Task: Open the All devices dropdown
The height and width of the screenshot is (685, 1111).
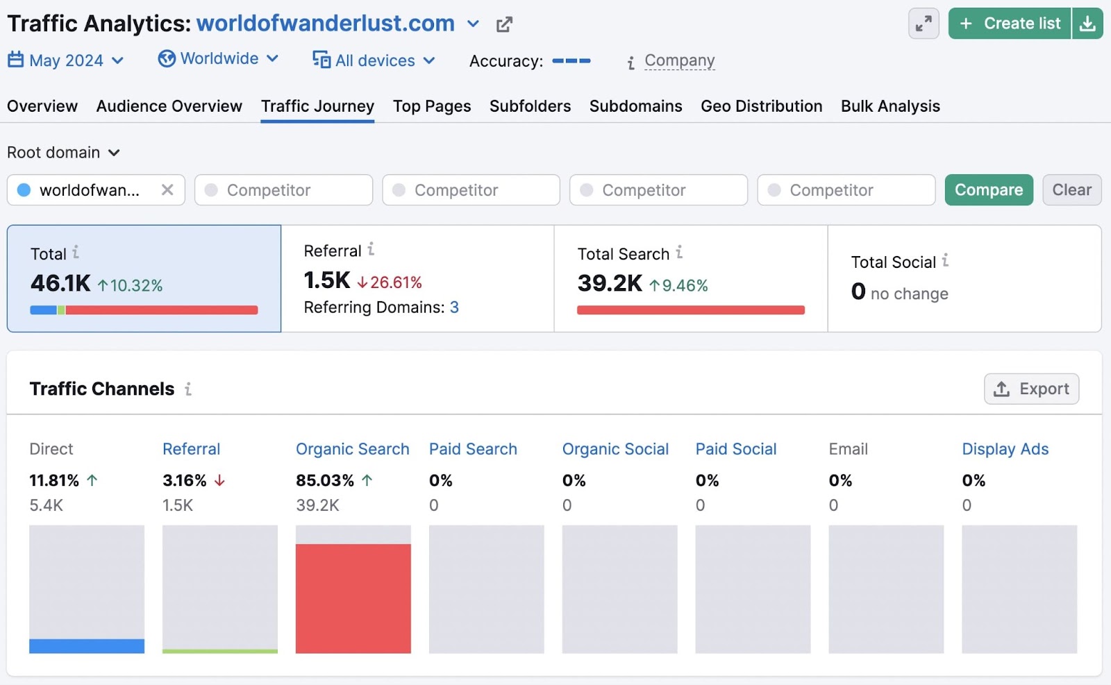Action: [x=374, y=60]
